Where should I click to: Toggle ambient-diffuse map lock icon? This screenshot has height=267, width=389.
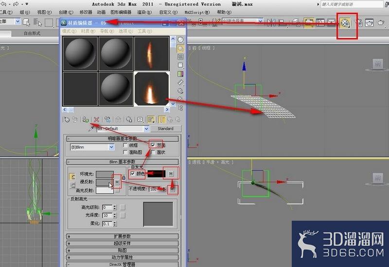click(x=124, y=178)
